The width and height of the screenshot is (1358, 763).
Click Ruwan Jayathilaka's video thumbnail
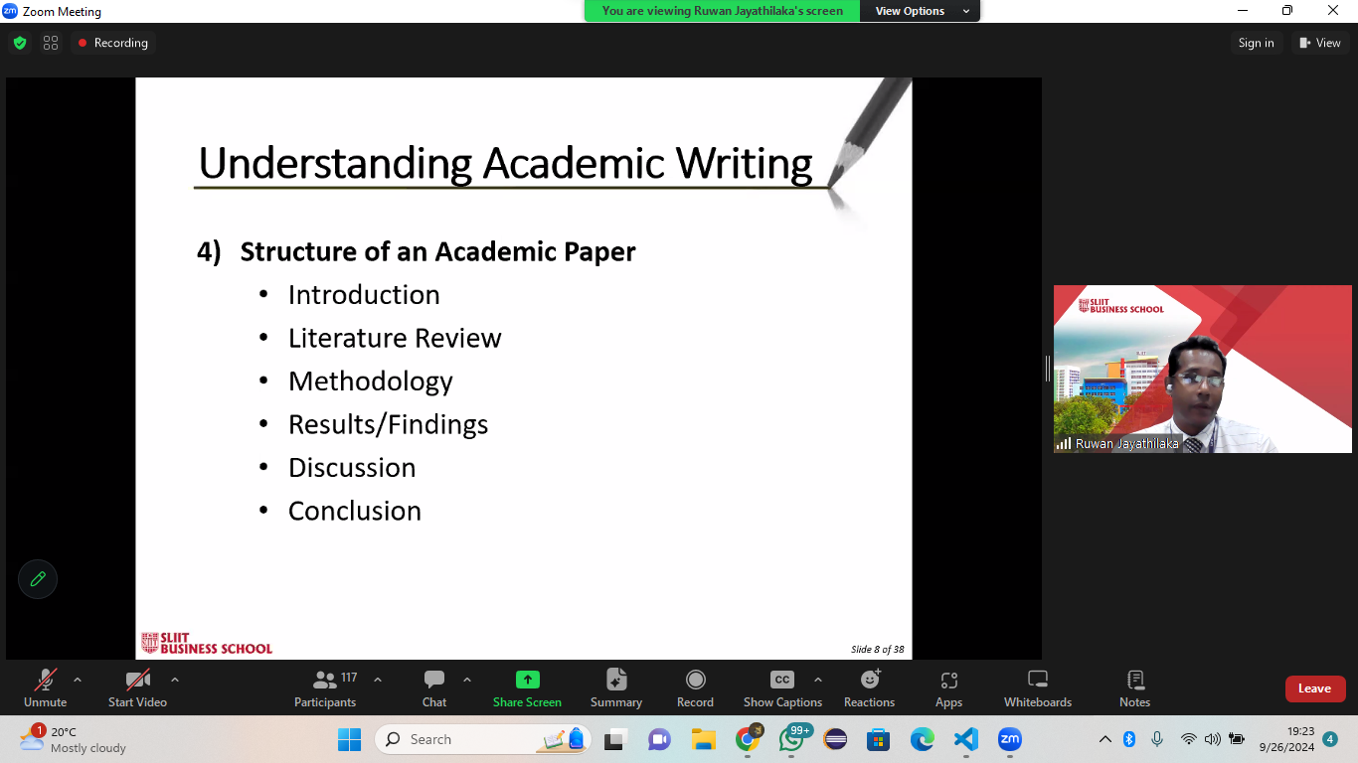click(x=1202, y=370)
